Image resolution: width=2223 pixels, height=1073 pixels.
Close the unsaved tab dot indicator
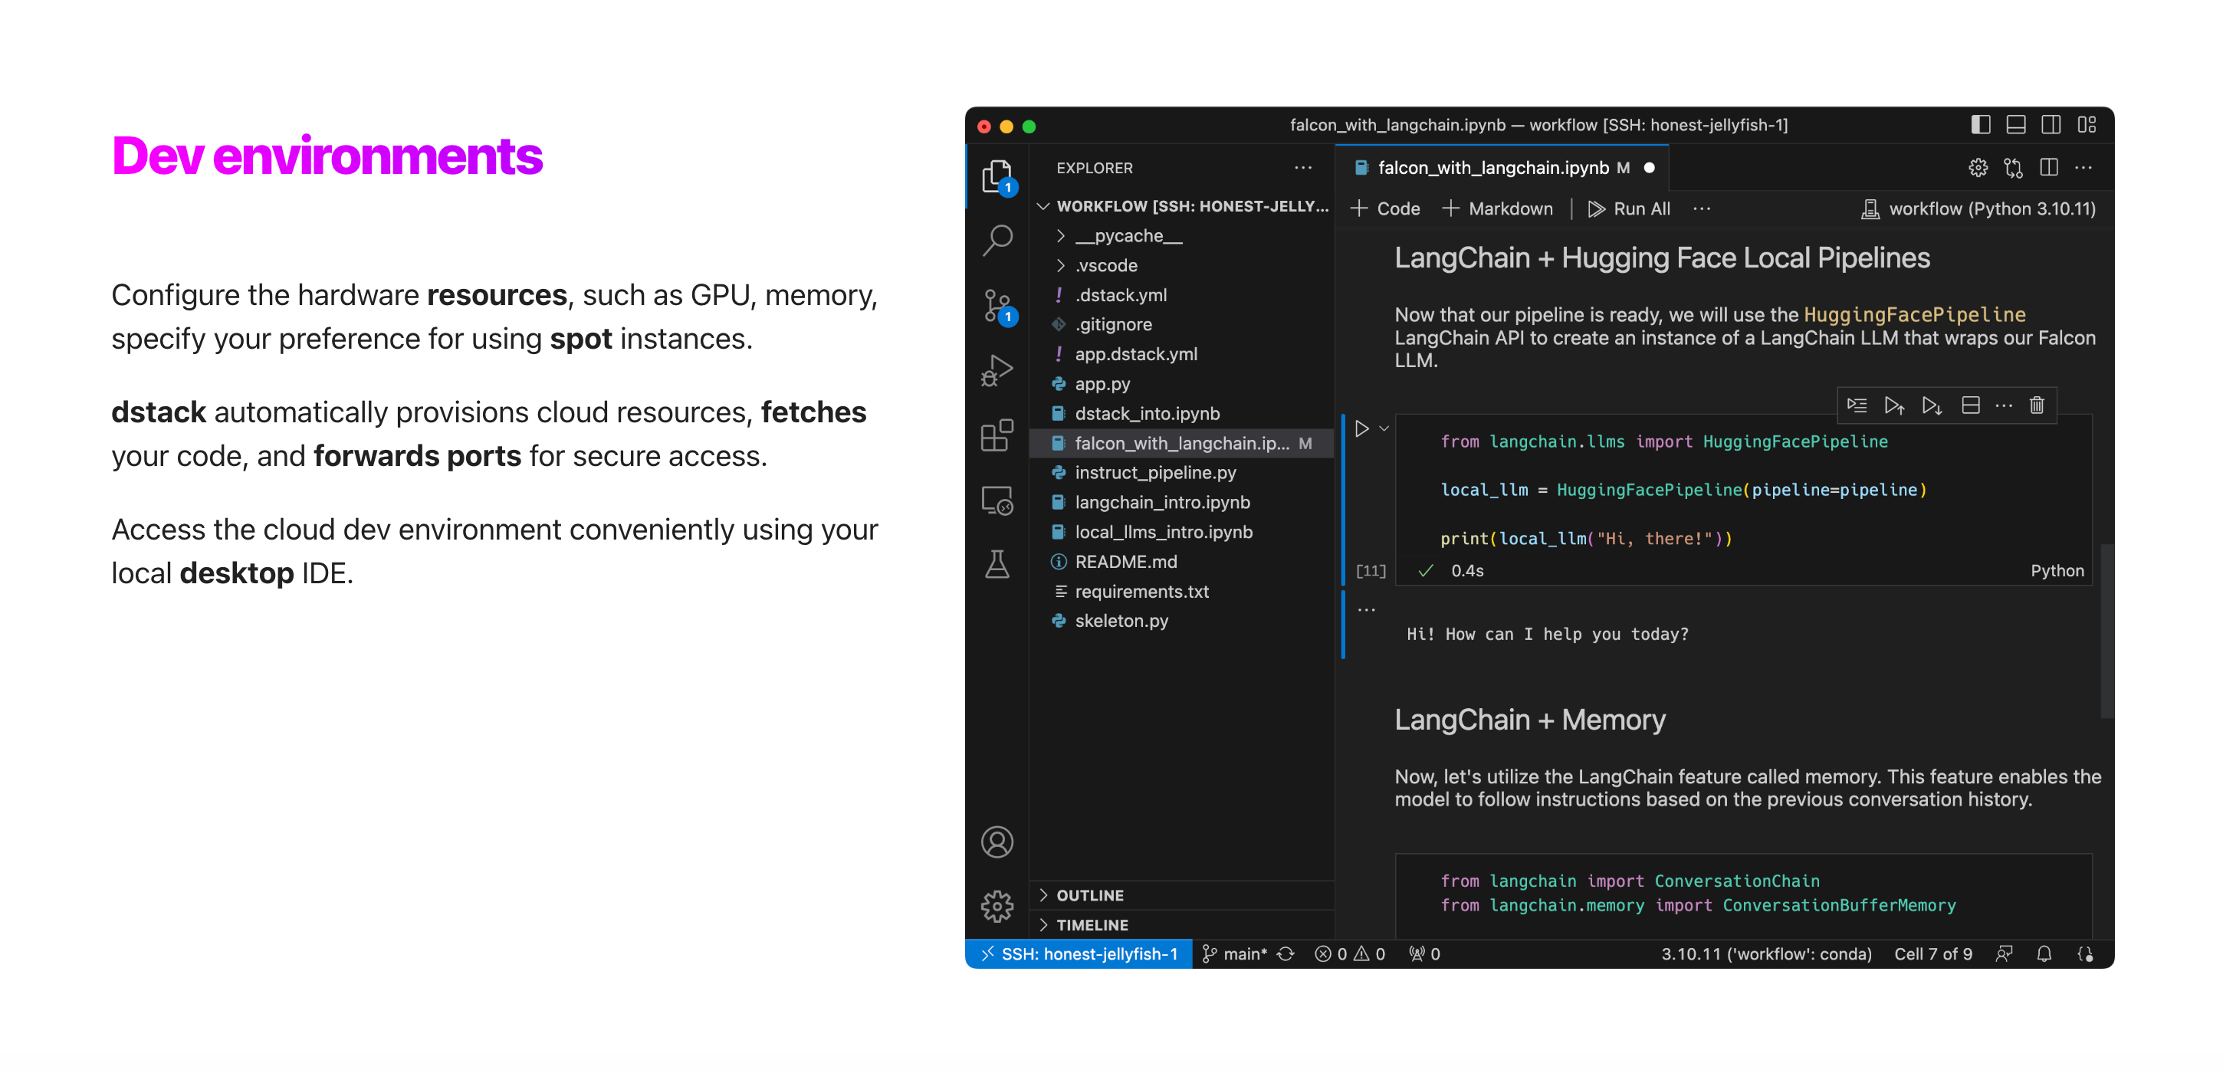point(1649,167)
